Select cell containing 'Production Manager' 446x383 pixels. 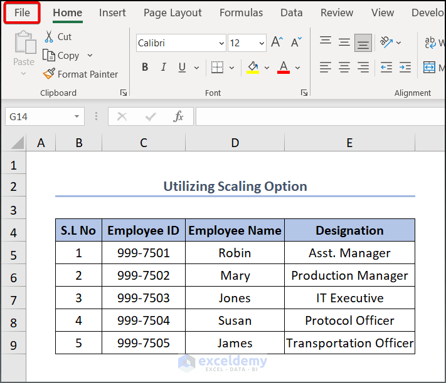coord(349,275)
